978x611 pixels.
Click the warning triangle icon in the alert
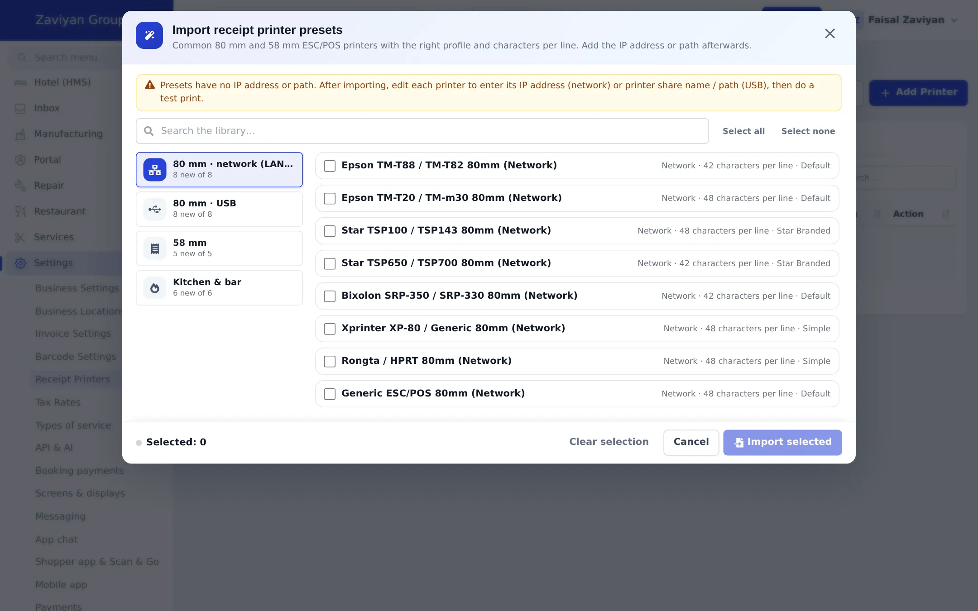coord(150,85)
